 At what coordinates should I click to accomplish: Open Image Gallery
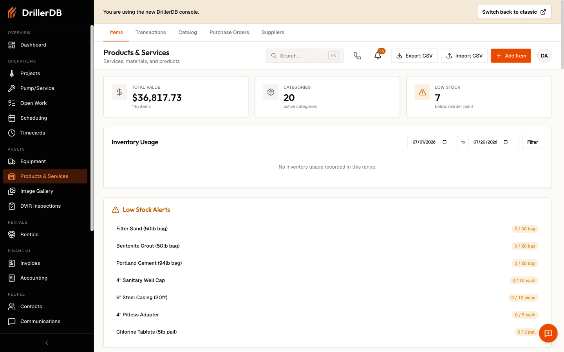click(x=45, y=191)
